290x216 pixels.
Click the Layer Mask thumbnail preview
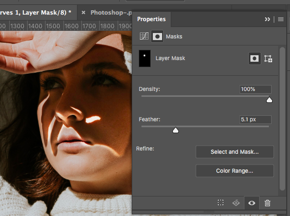[x=145, y=58]
